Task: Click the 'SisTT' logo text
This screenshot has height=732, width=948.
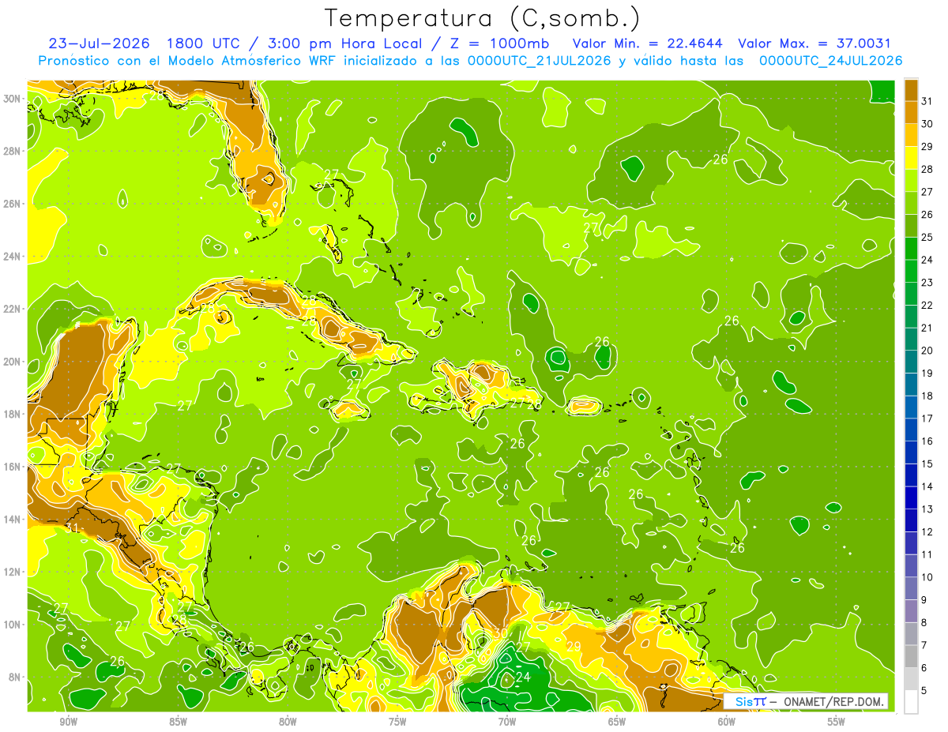Action: click(x=749, y=701)
